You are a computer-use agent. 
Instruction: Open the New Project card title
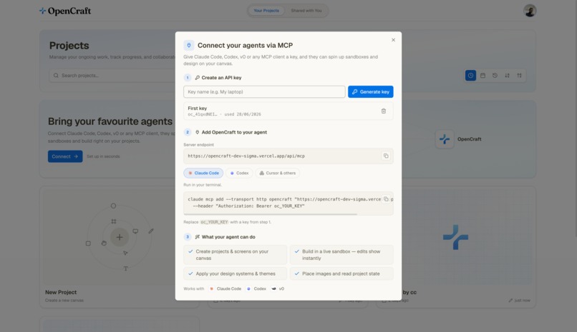[61, 293]
